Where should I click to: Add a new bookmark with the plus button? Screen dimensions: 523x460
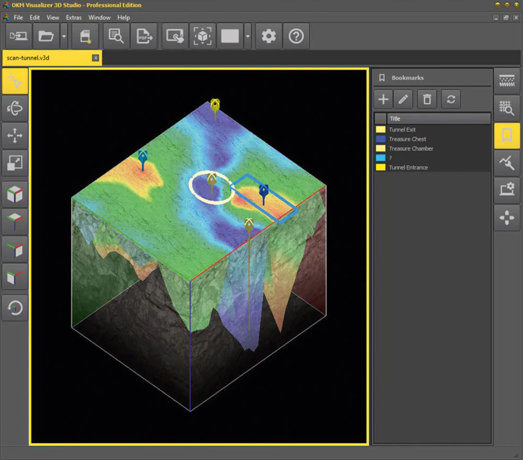pyautogui.click(x=383, y=99)
